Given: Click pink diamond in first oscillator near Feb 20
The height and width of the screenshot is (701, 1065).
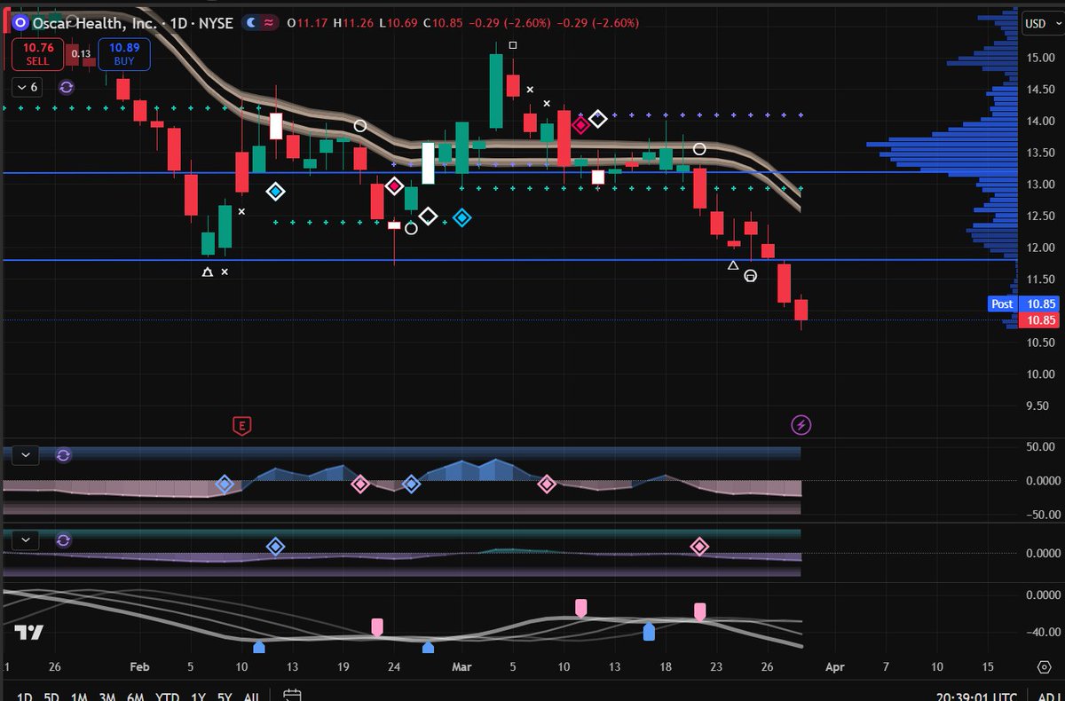Looking at the screenshot, I should tap(359, 484).
